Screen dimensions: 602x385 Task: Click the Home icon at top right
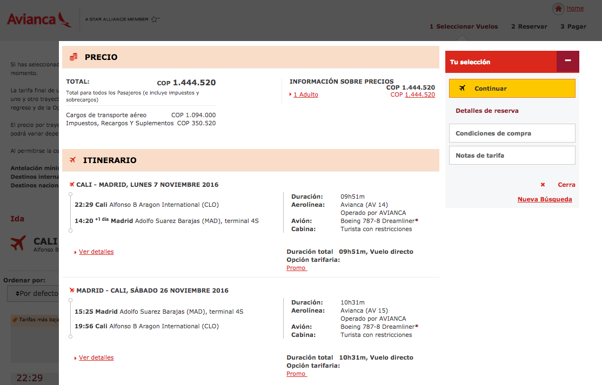pyautogui.click(x=558, y=9)
